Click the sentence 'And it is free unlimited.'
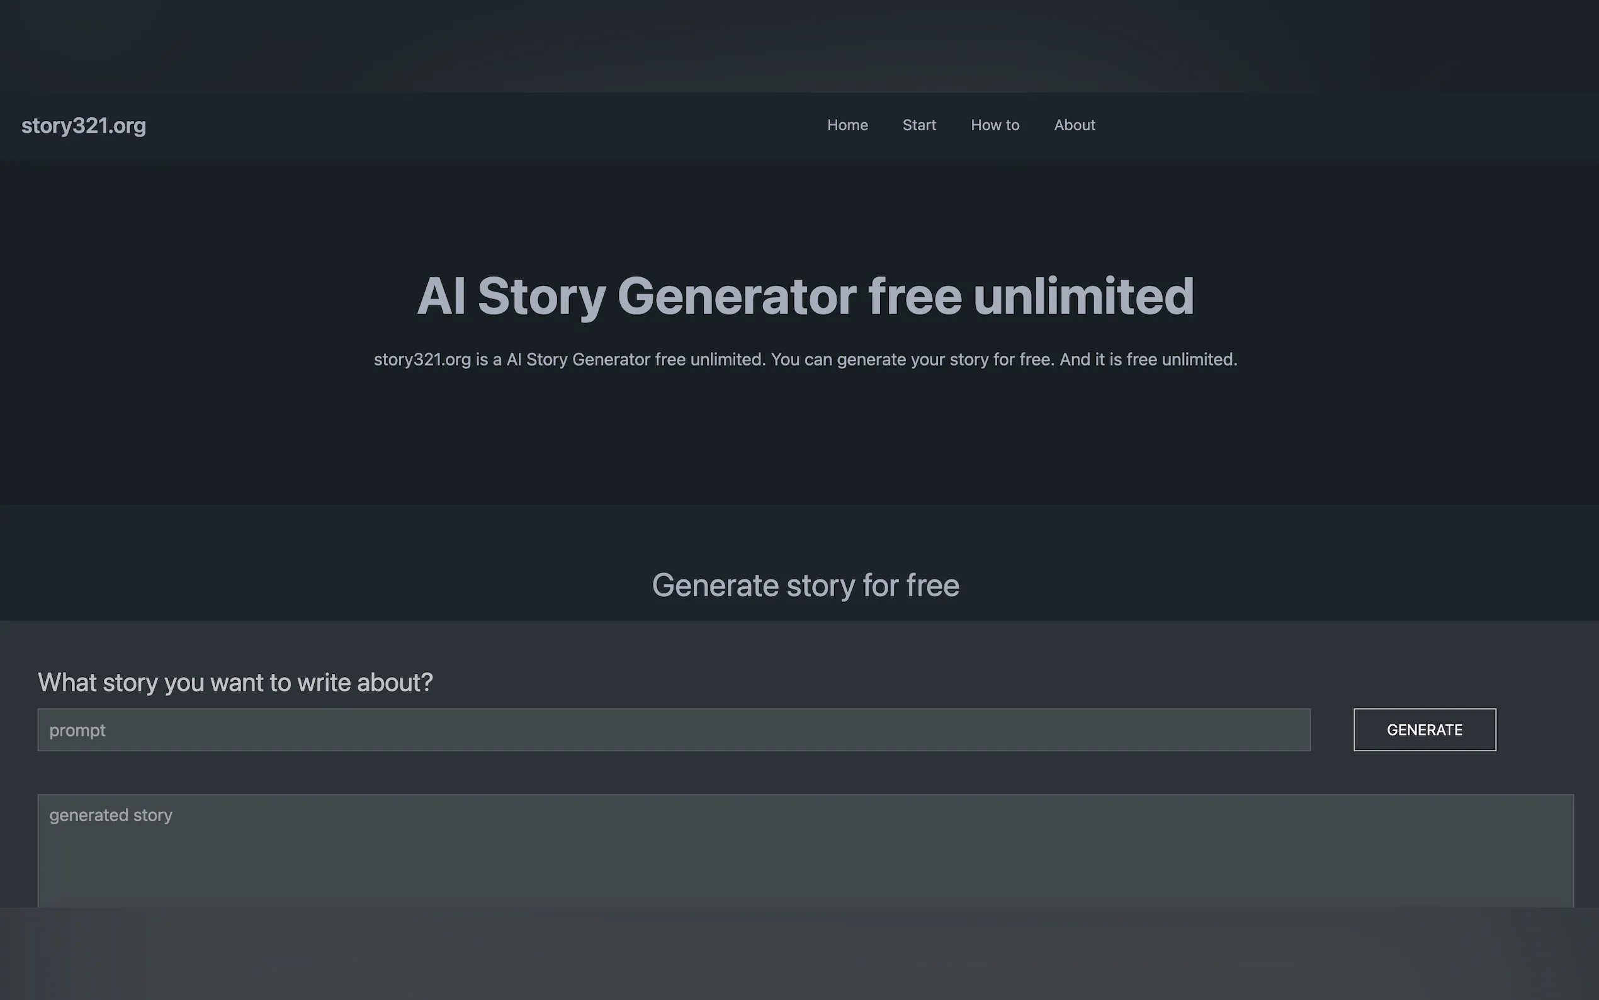This screenshot has height=1000, width=1599. point(1148,360)
